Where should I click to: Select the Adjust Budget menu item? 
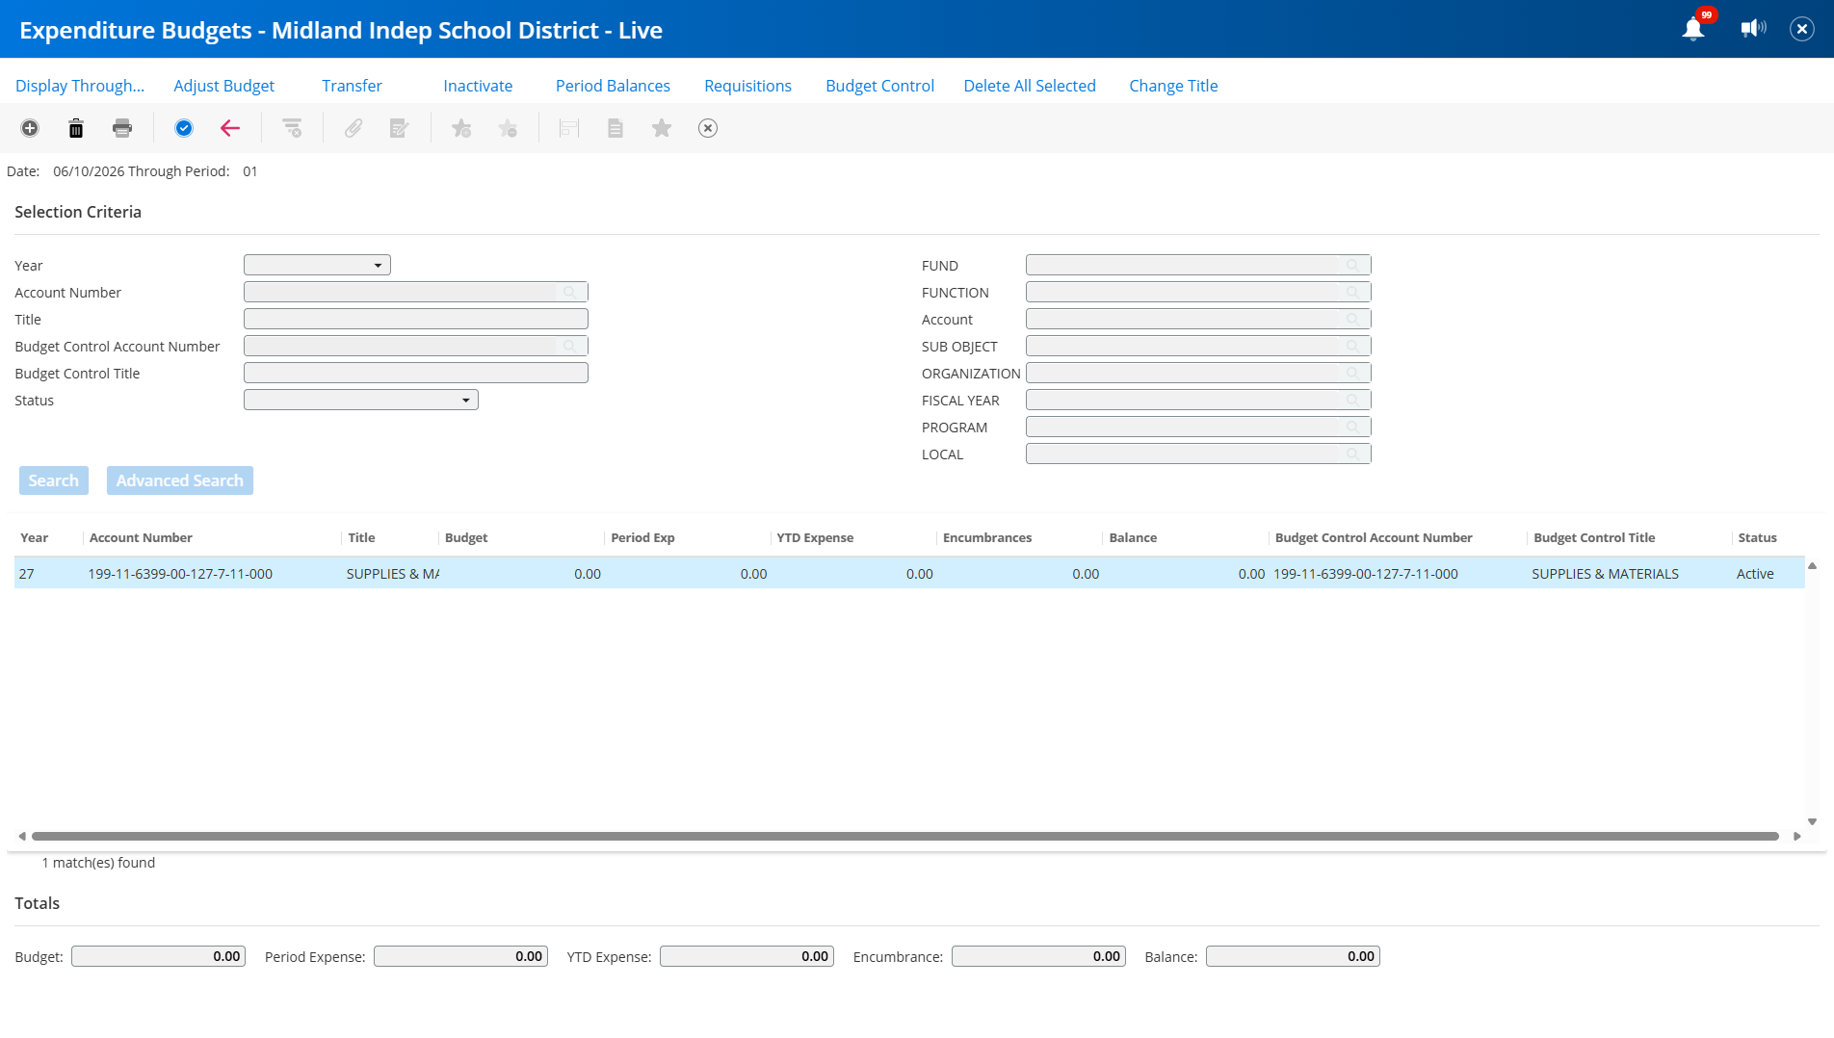224,86
